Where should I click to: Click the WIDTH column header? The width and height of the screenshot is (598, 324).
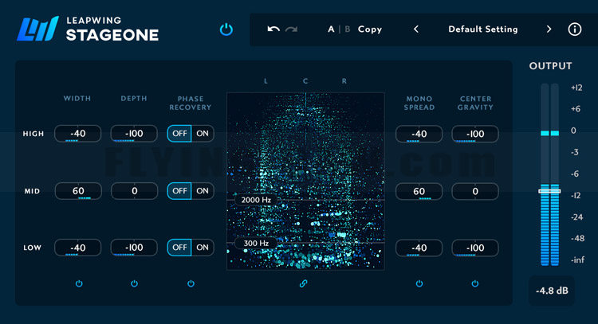tap(77, 98)
